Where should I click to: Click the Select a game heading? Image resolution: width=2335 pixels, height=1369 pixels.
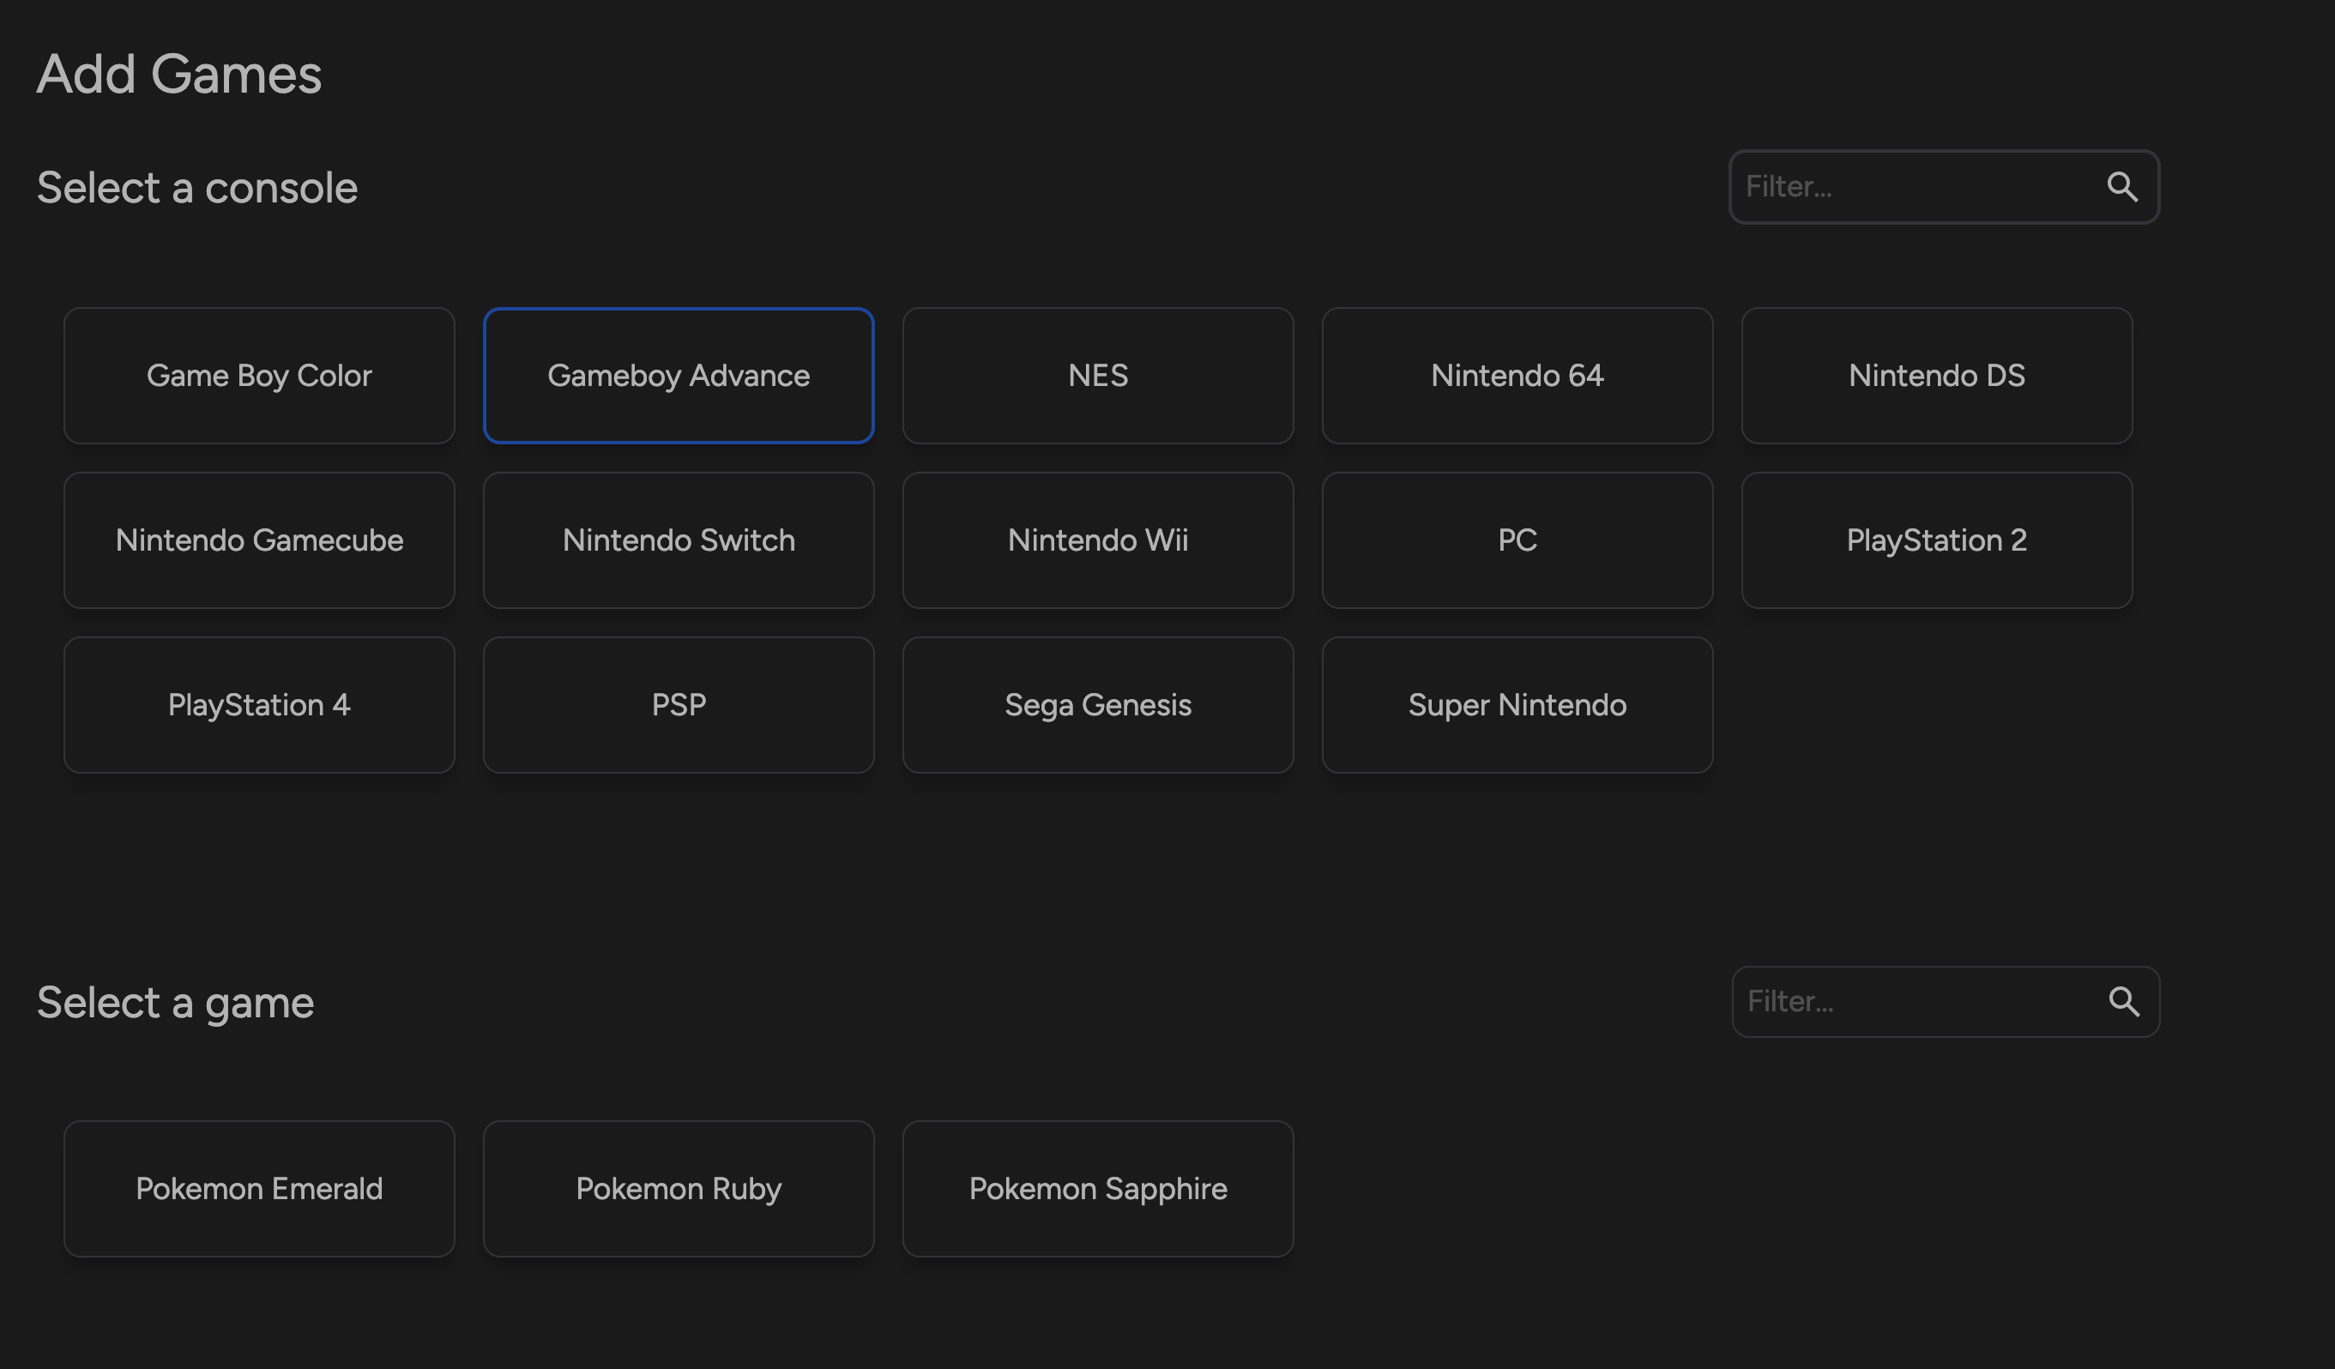point(175,1003)
